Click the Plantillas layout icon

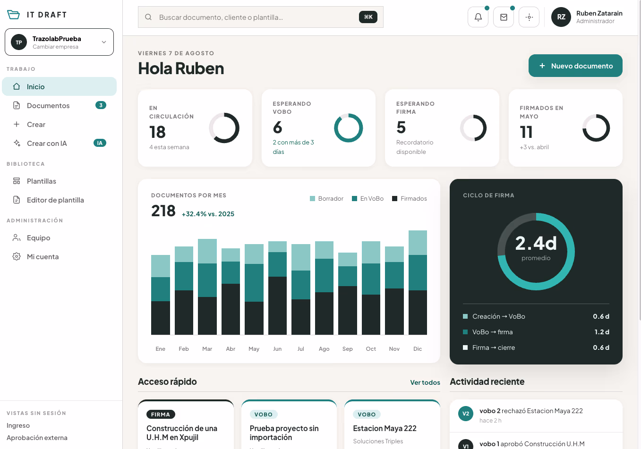tap(17, 181)
